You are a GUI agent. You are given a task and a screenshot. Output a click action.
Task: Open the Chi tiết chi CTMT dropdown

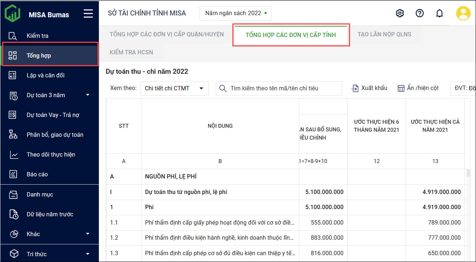click(174, 88)
